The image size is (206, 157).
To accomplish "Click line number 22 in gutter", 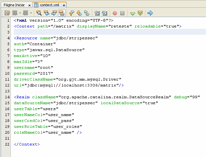I will 7,144.
